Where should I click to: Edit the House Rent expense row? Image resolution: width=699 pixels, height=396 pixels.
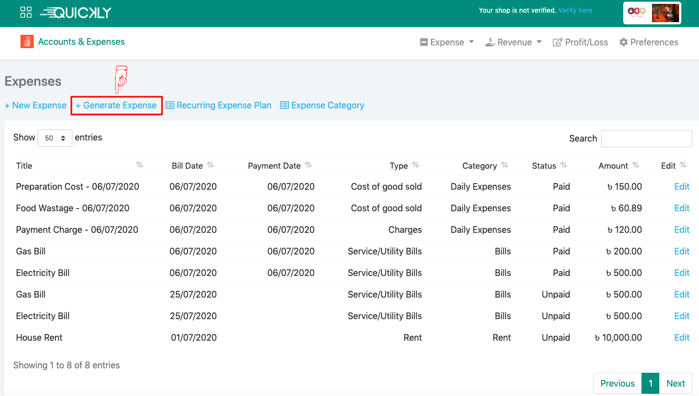[681, 337]
